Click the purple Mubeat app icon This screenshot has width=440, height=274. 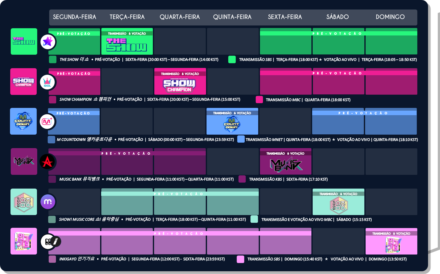pyautogui.click(x=48, y=202)
